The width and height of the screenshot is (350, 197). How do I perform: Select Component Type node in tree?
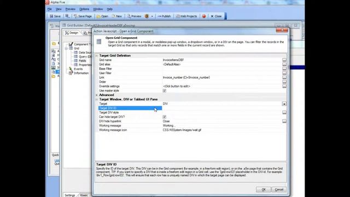pyautogui.click(x=80, y=44)
